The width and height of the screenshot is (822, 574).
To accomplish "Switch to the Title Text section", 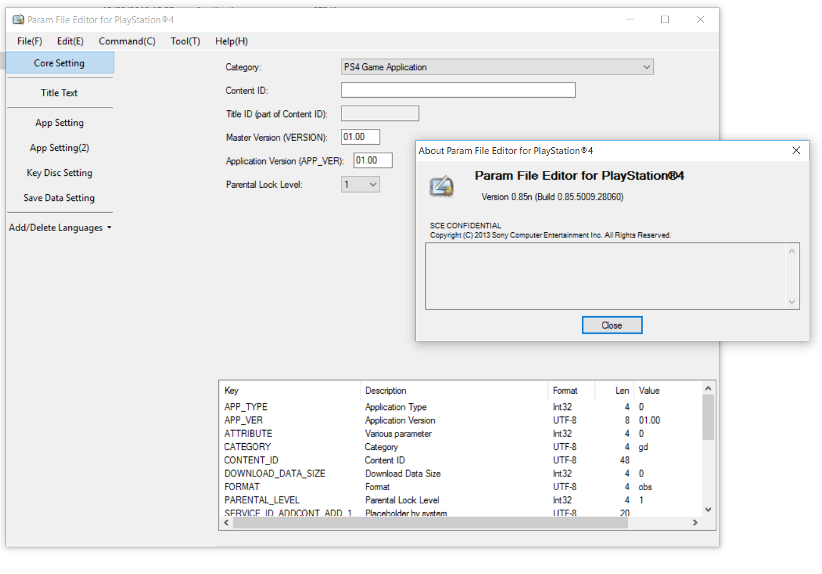I will coord(60,93).
